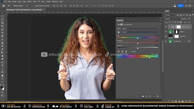
Task: Add a layer mask from Layers panel footer
Action: [176, 101]
